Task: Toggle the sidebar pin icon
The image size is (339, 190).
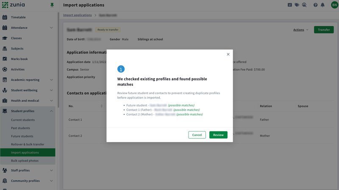Action: (x=52, y=5)
